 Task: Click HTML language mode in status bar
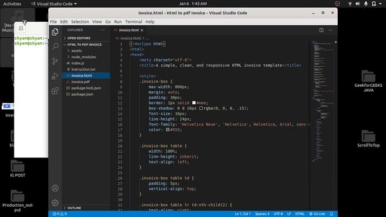coord(300,214)
